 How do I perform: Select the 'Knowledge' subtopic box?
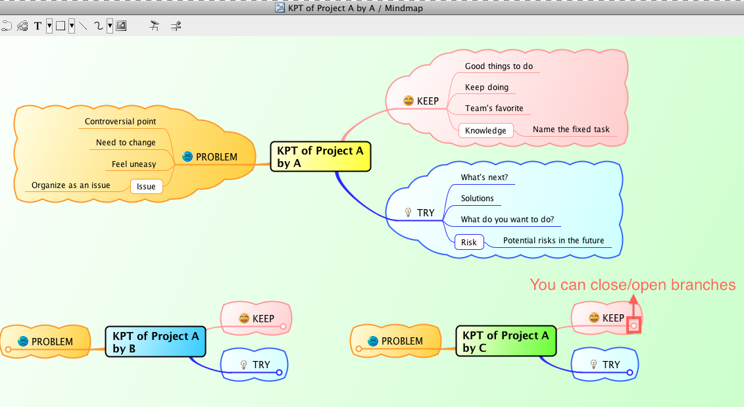tap(485, 130)
